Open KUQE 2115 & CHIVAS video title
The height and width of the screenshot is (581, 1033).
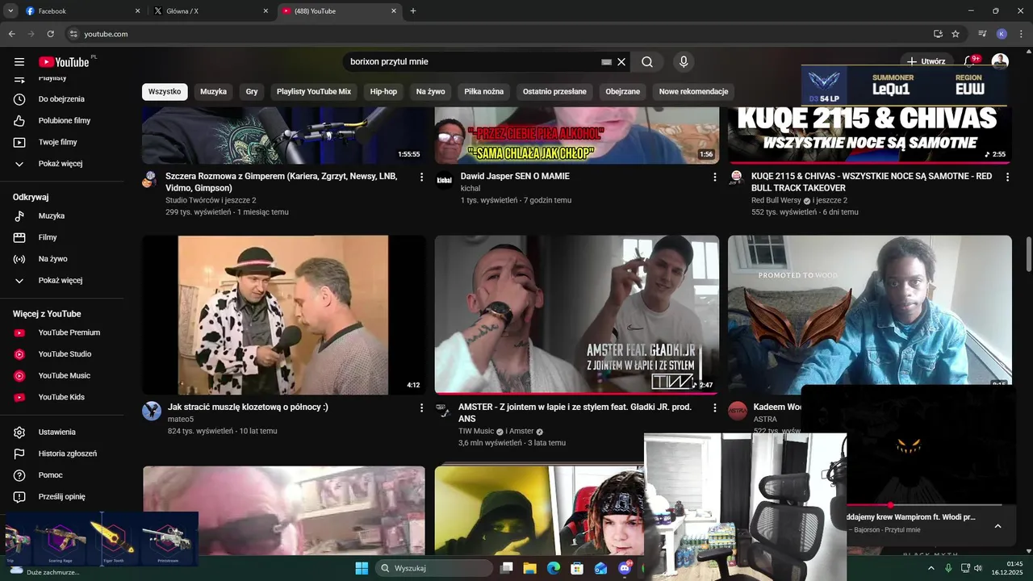coord(872,182)
